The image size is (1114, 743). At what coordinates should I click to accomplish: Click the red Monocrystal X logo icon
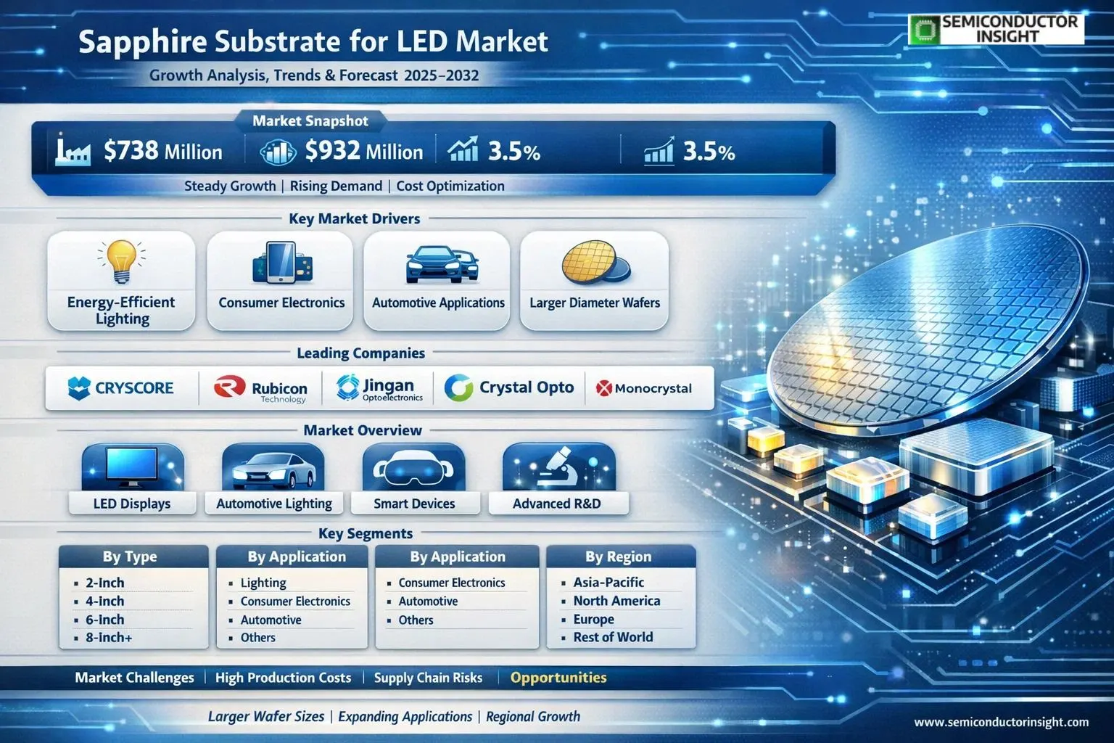click(x=603, y=388)
